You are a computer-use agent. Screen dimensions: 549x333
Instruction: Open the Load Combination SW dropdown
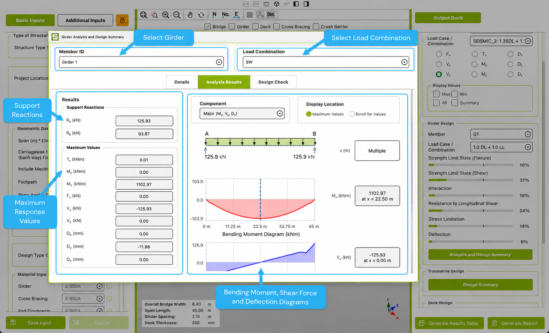click(x=326, y=62)
